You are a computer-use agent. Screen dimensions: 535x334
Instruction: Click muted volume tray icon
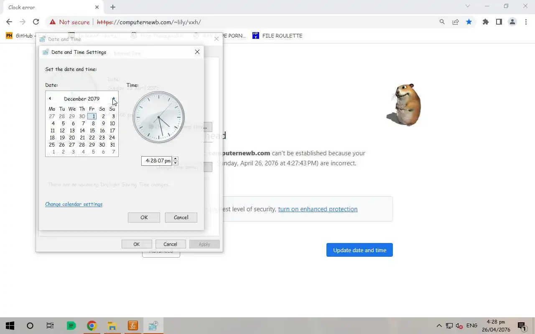(x=459, y=326)
